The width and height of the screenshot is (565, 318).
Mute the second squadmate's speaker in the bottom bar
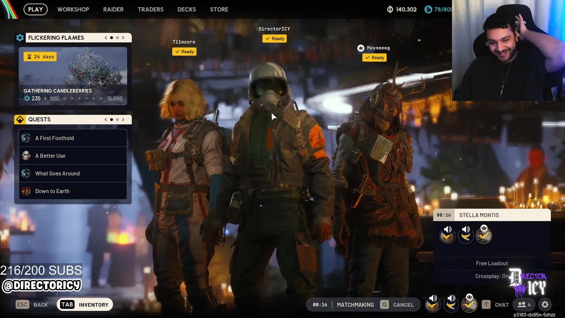451,299
